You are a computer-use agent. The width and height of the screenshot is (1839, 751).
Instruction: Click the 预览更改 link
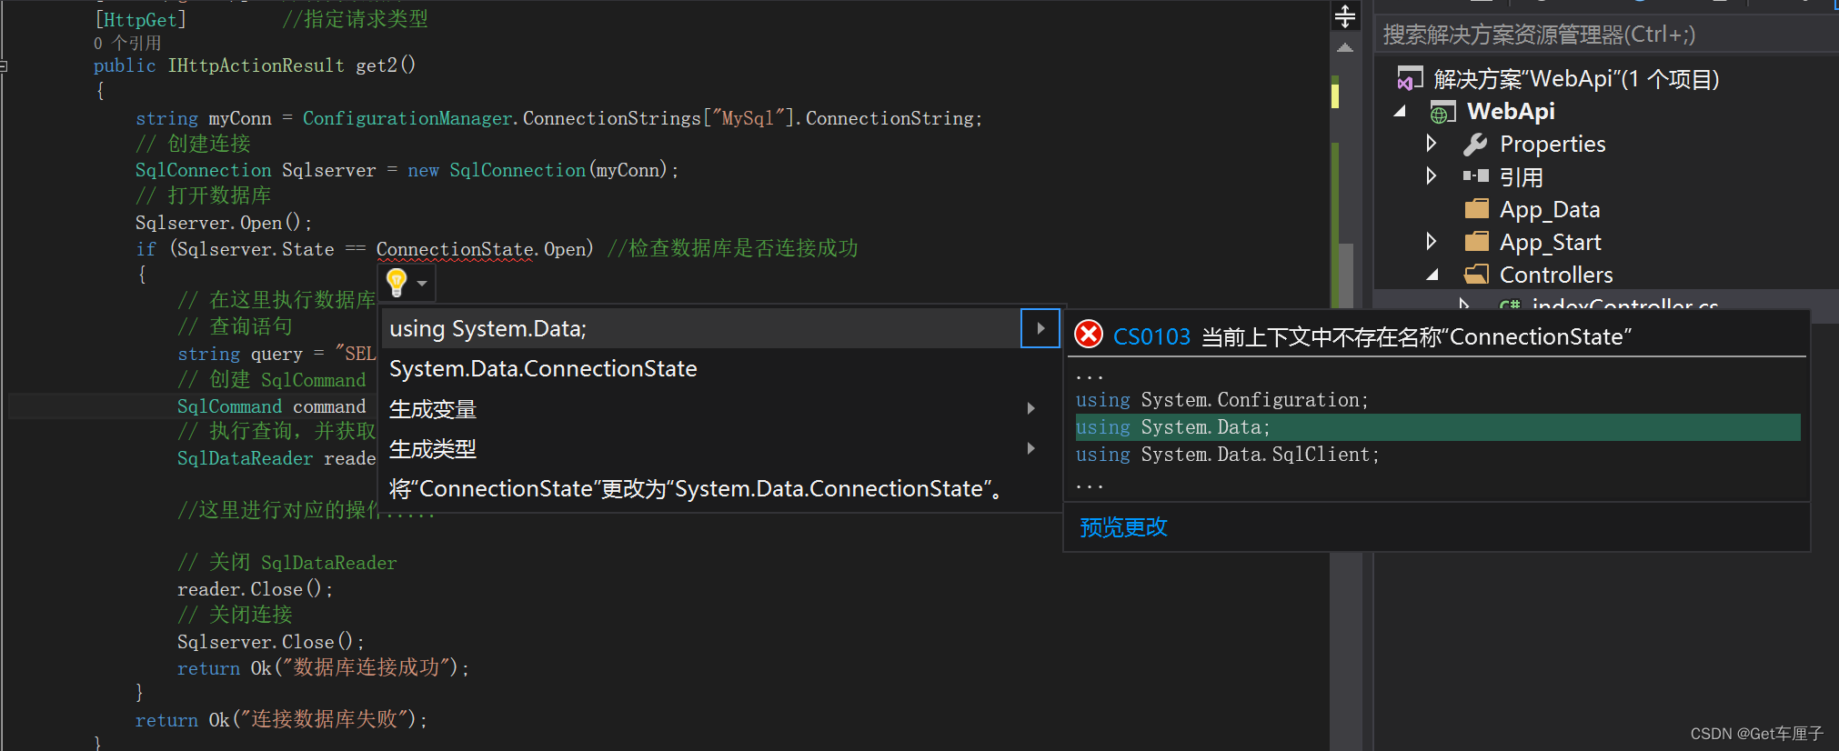1123,527
